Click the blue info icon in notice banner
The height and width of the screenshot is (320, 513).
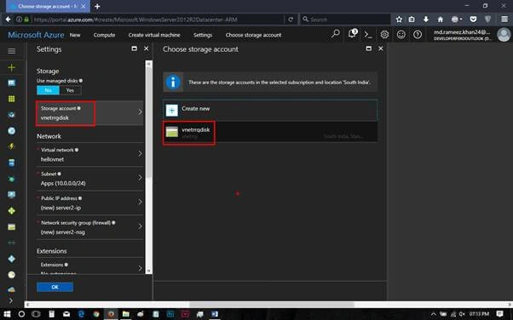[173, 82]
